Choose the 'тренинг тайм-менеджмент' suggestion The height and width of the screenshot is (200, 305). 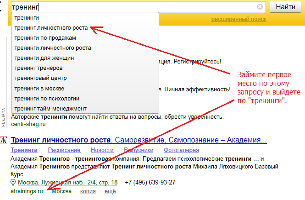point(50,108)
